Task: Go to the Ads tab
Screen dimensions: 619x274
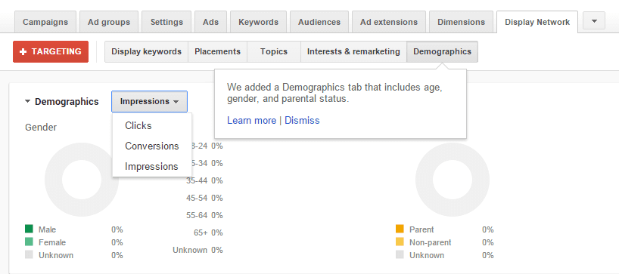Action: click(x=211, y=22)
